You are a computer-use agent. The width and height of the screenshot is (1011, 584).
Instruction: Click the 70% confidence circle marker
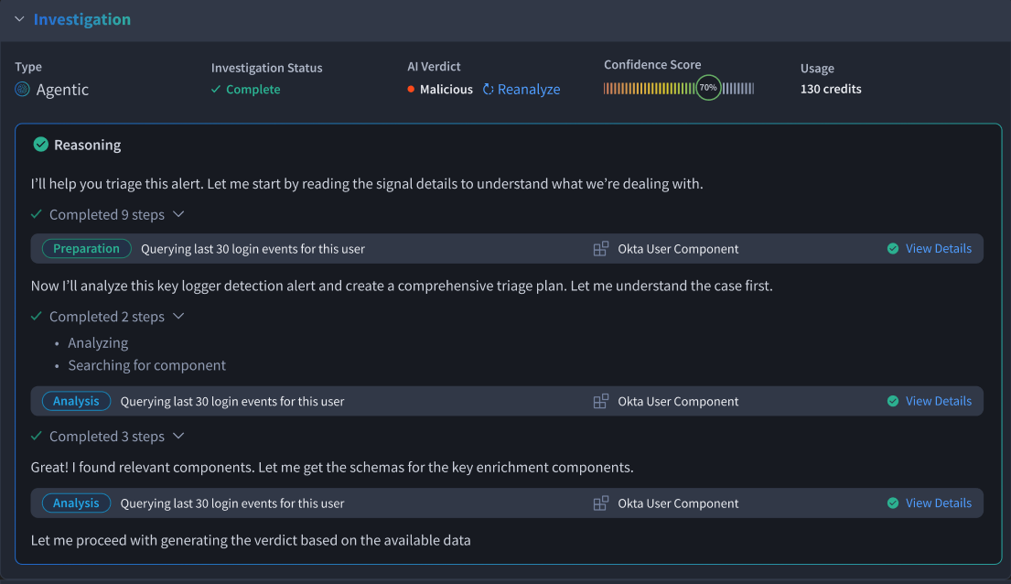[708, 88]
